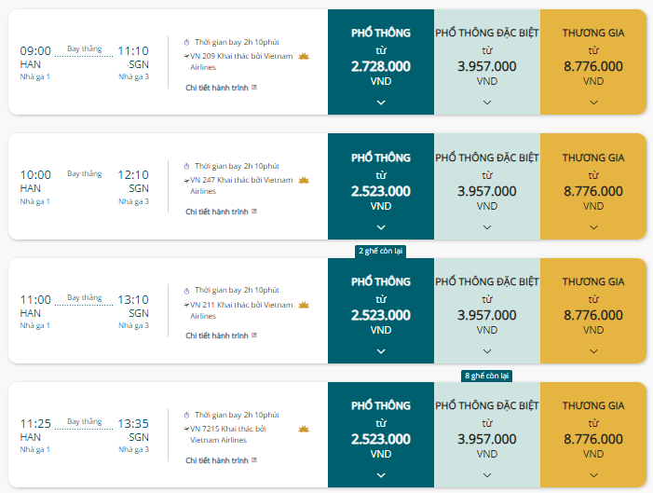Click the airplane icon beside VN 247

[186, 181]
